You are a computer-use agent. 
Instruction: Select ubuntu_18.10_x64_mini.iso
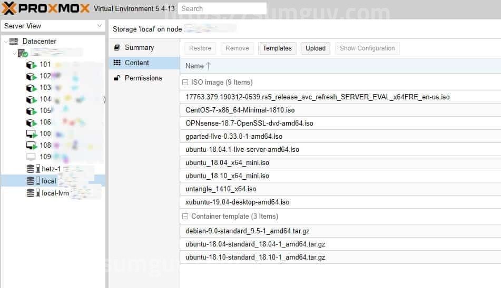[341, 176]
